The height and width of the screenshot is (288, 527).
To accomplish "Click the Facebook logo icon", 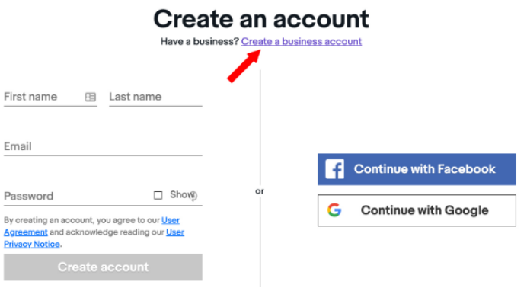I will [335, 169].
